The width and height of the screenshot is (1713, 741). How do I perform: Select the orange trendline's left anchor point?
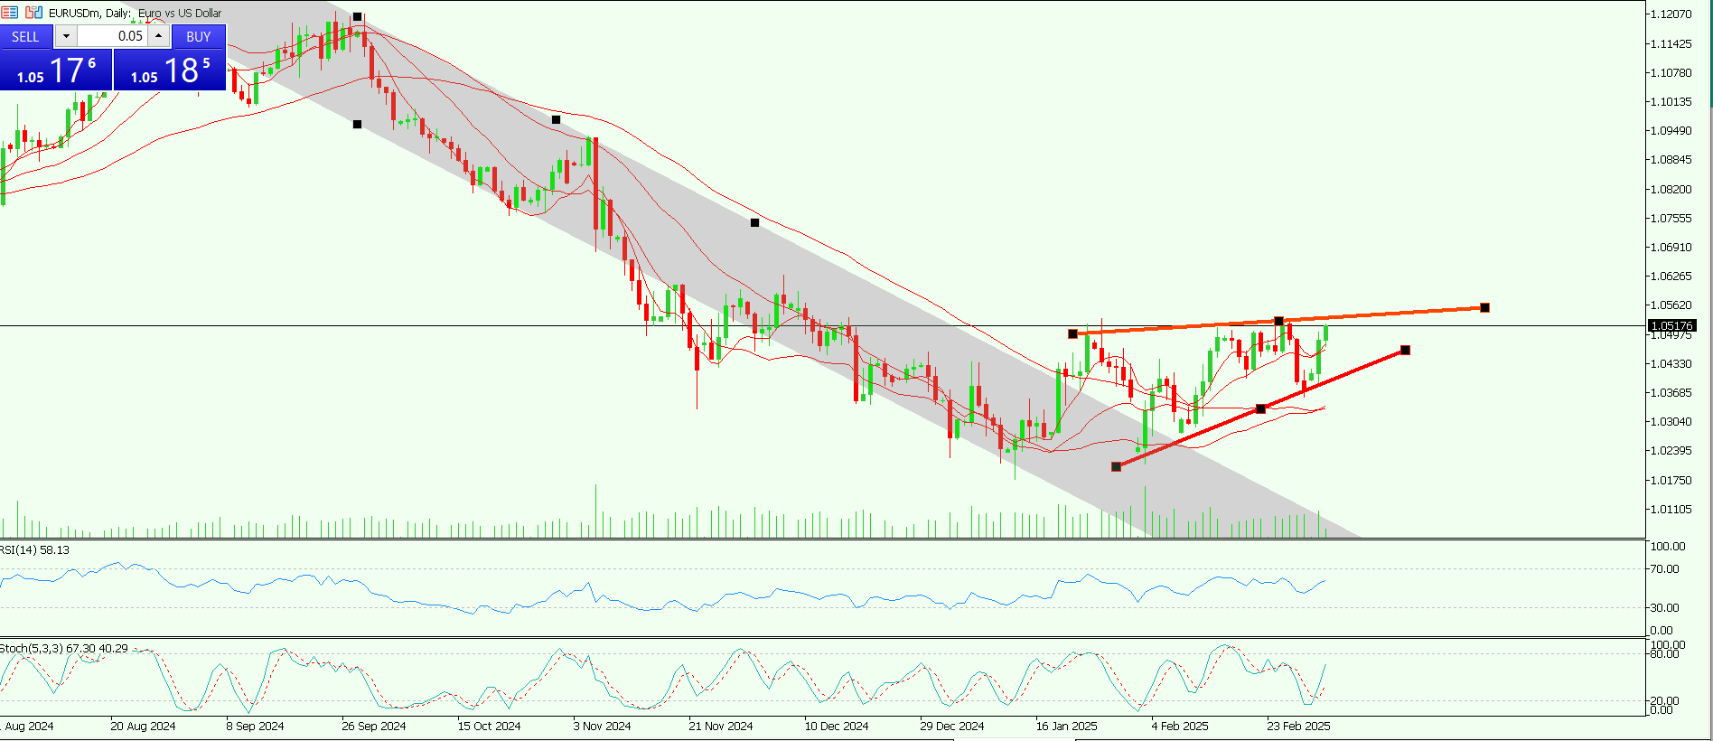click(x=1072, y=333)
